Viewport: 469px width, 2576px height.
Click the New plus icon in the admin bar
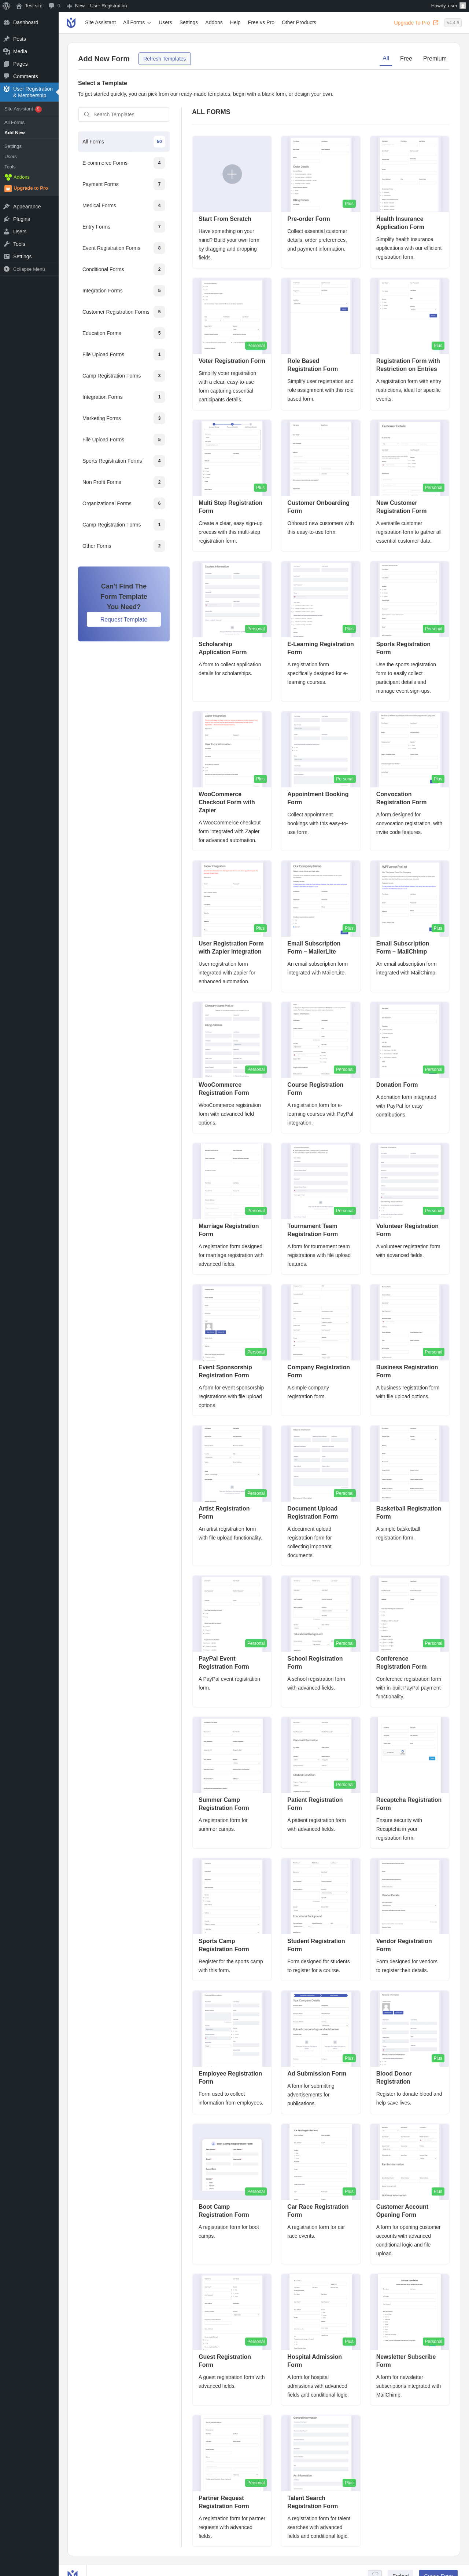[70, 6]
